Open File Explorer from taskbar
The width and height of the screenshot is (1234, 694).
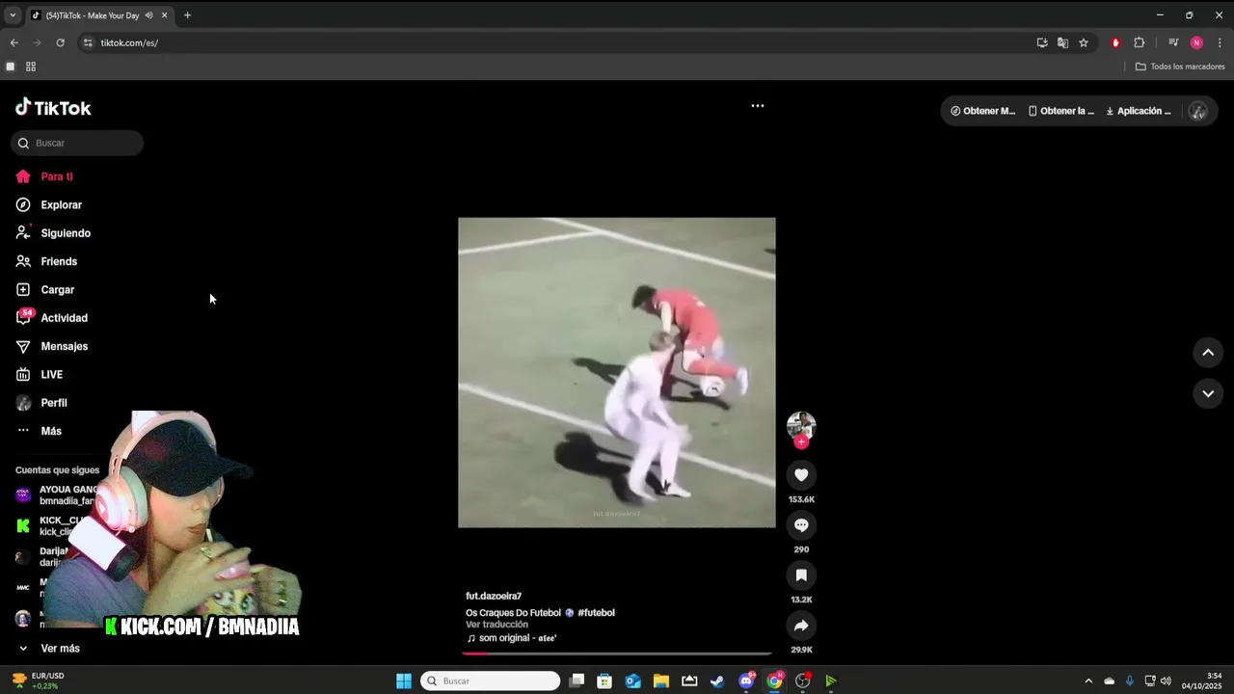click(x=661, y=681)
